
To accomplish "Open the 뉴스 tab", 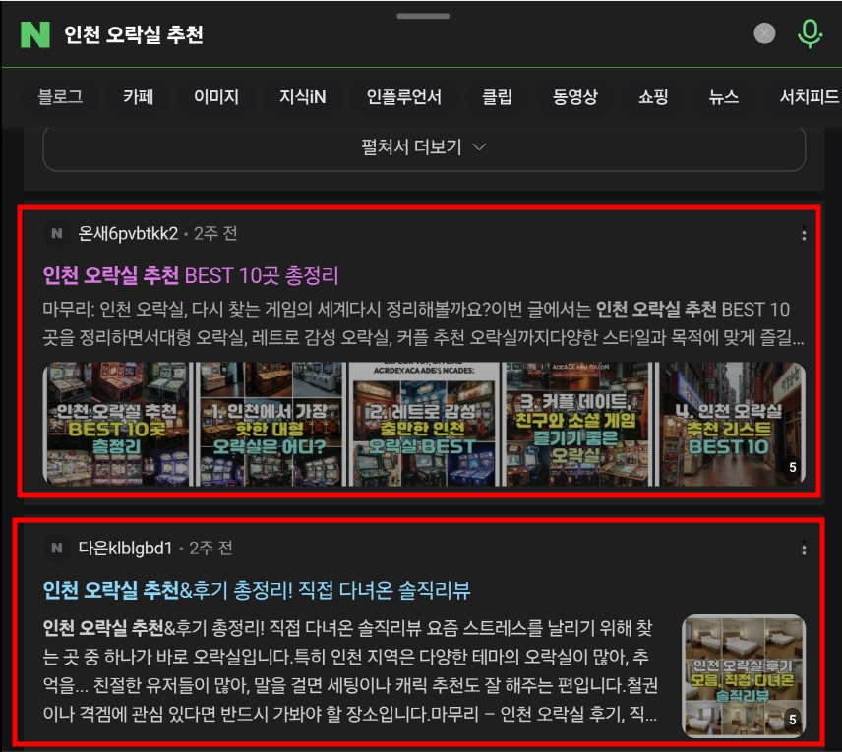I will click(723, 97).
